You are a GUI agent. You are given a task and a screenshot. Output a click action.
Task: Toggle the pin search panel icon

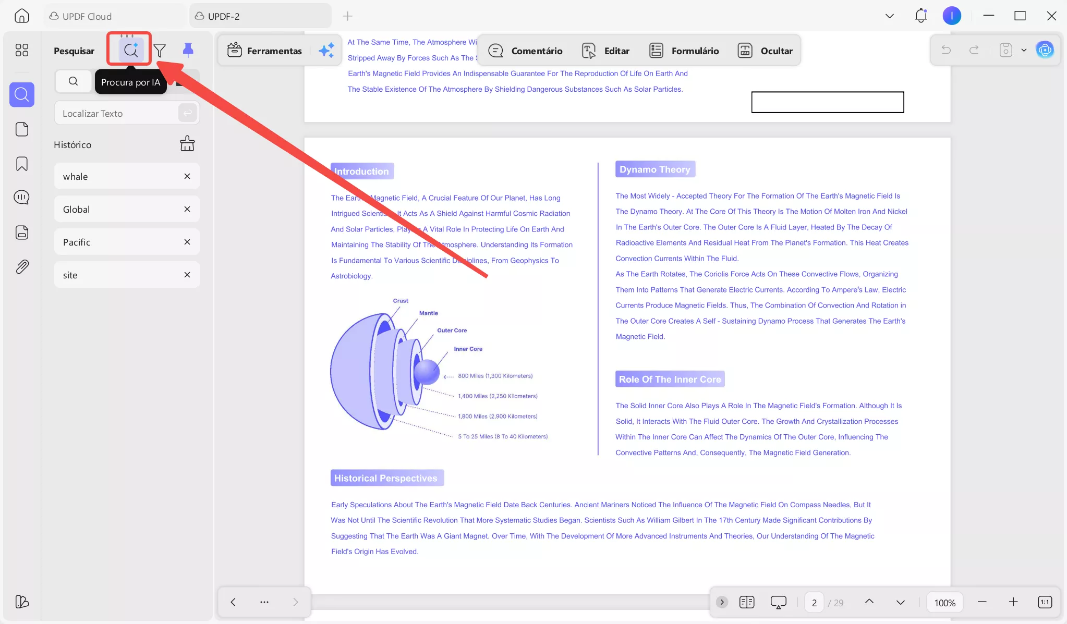(188, 50)
